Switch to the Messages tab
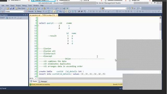167x94 pixels. [x=43, y=81]
